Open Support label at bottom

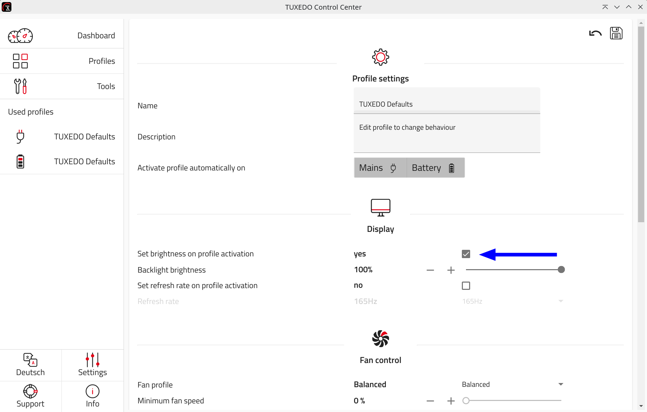(x=30, y=404)
